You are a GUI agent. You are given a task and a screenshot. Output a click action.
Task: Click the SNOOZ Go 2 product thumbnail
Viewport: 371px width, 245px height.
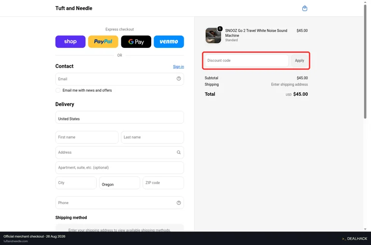pyautogui.click(x=213, y=35)
